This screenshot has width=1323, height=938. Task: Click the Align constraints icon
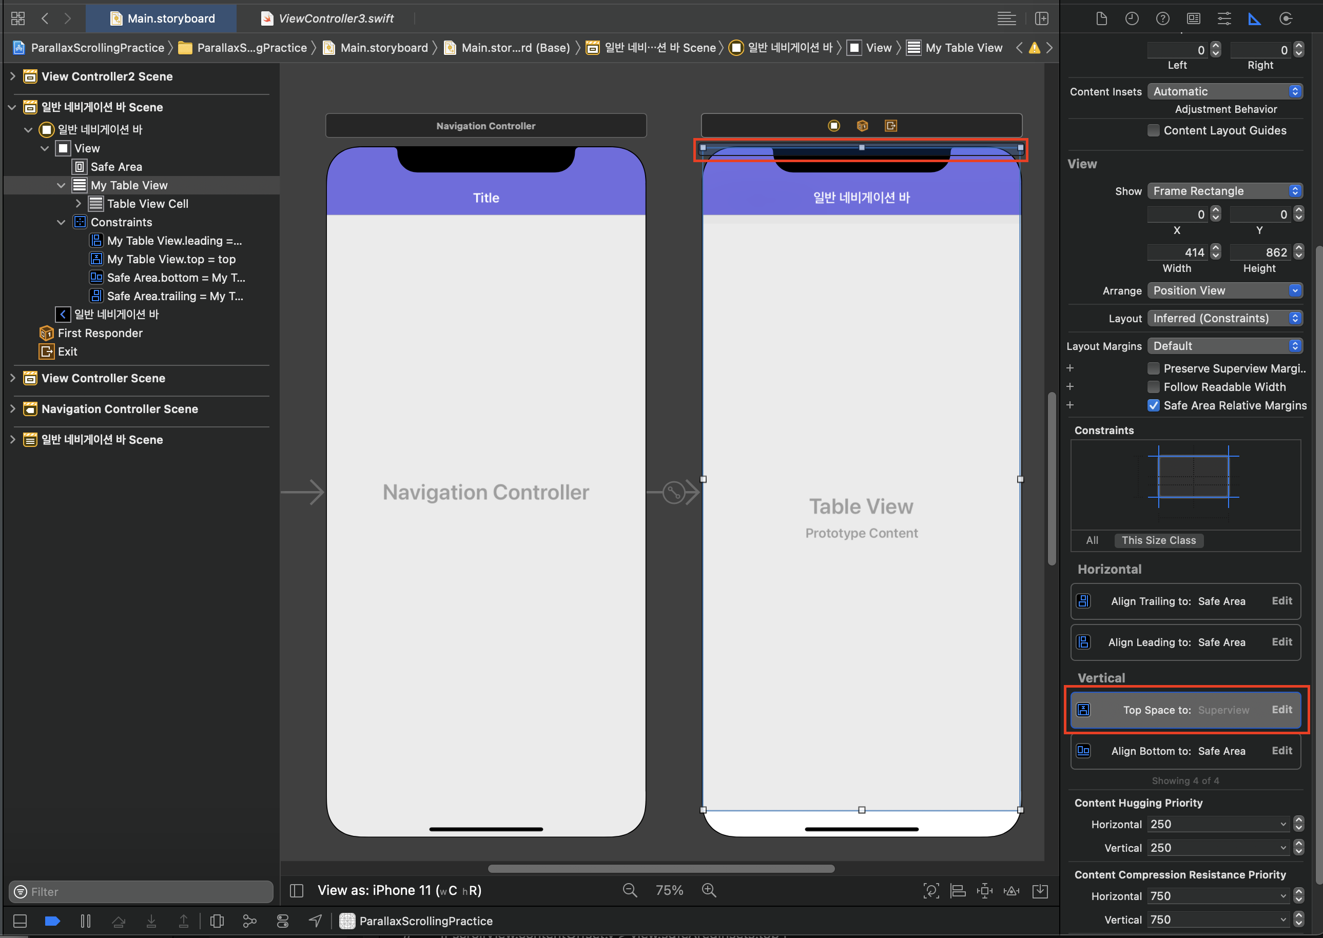(958, 891)
